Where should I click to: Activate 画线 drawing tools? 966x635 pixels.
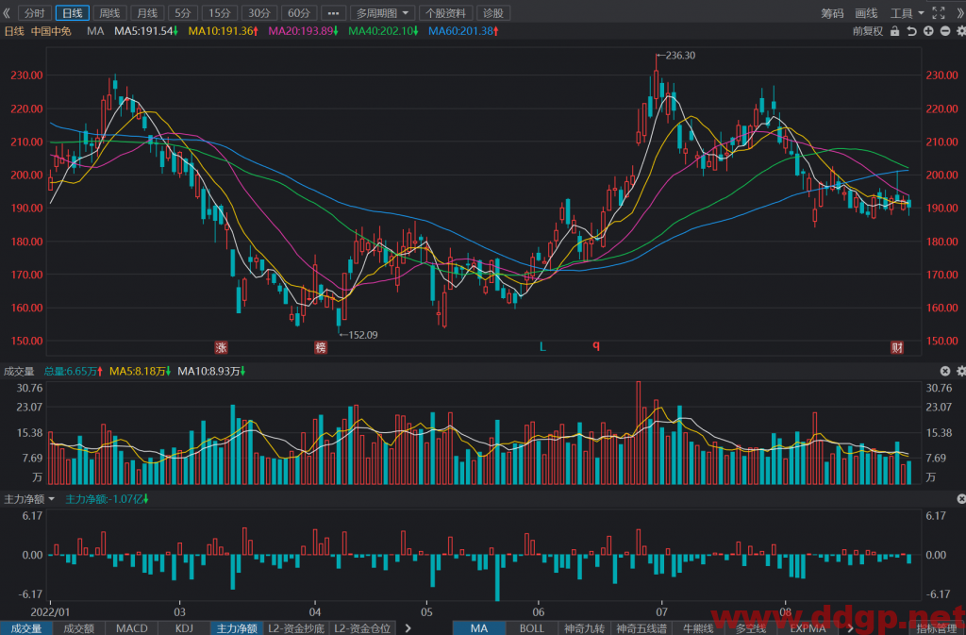pos(866,13)
